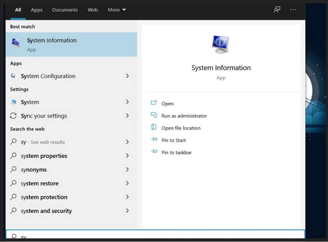Switch to the Apps tab
Screen dimensions: 328x242
click(x=37, y=10)
